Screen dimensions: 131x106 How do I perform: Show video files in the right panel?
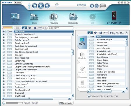95,33
